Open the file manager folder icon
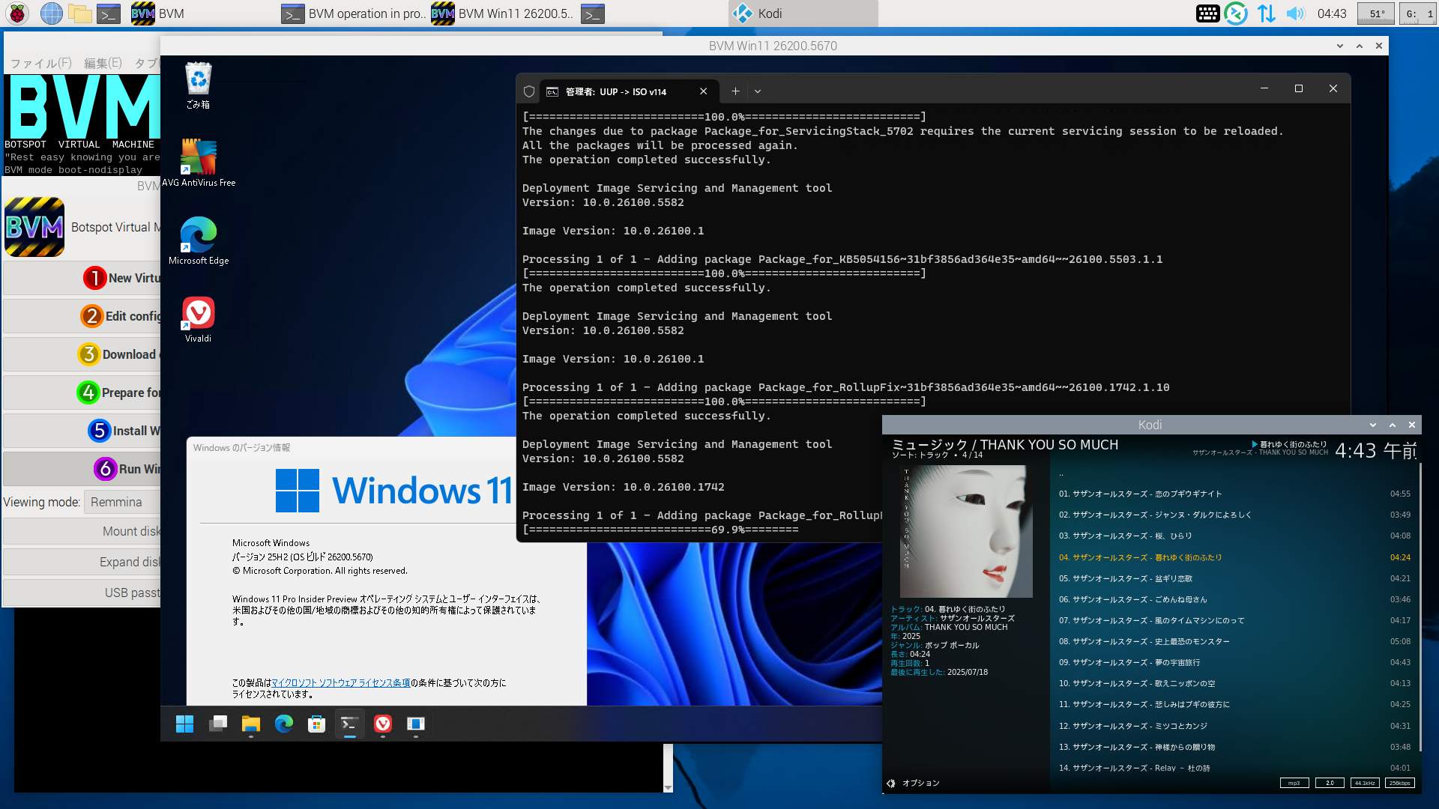Viewport: 1439px width, 809px height. tap(79, 13)
